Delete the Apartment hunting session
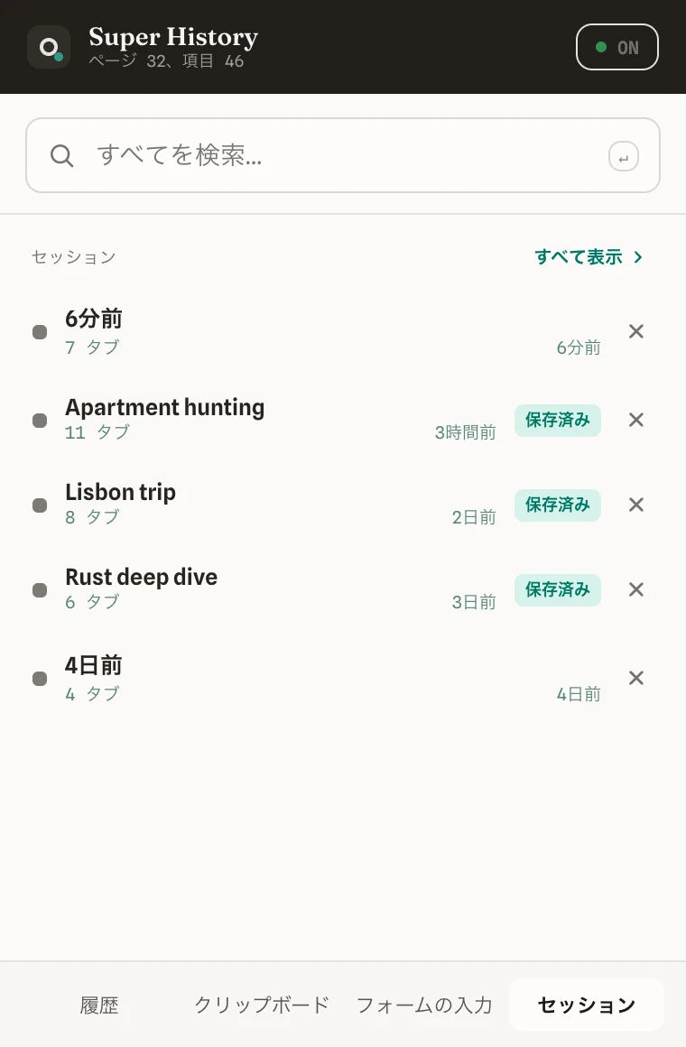This screenshot has height=1047, width=686. coord(636,420)
